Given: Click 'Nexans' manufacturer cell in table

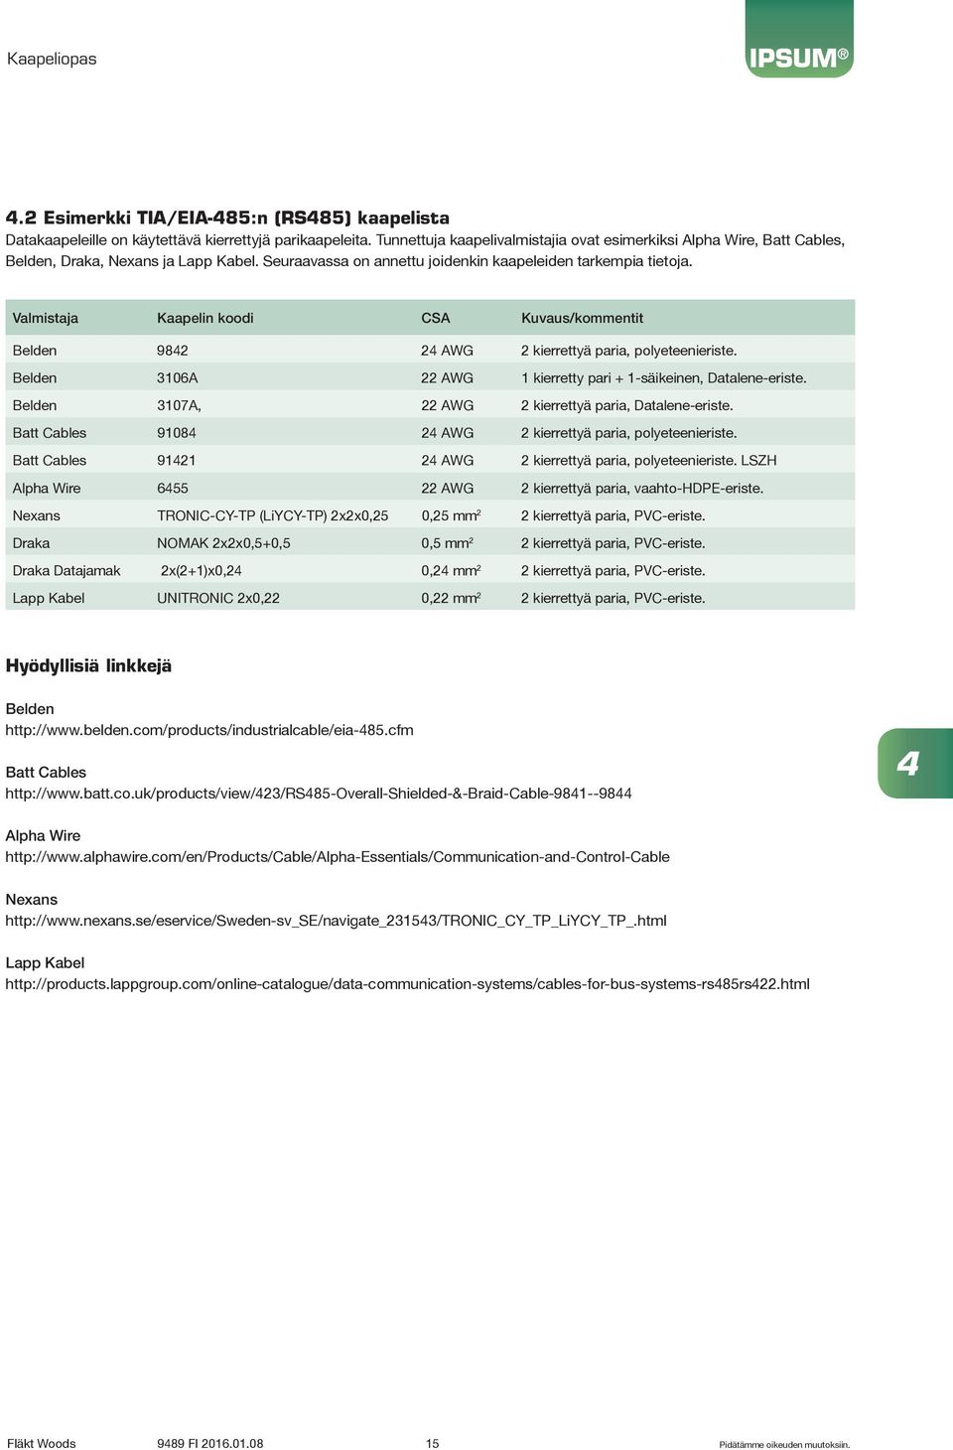Looking at the screenshot, I should (36, 515).
